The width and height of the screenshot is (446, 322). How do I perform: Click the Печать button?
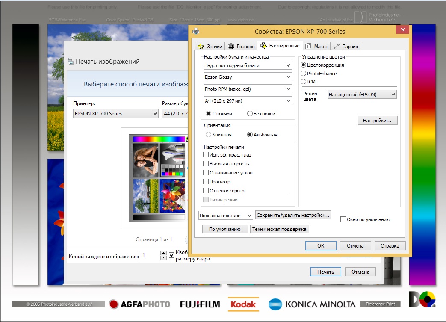pyautogui.click(x=326, y=272)
